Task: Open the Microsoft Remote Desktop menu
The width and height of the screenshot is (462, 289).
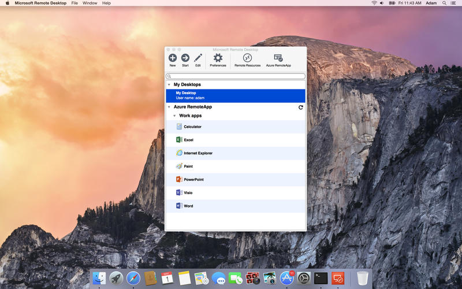Action: pos(40,3)
